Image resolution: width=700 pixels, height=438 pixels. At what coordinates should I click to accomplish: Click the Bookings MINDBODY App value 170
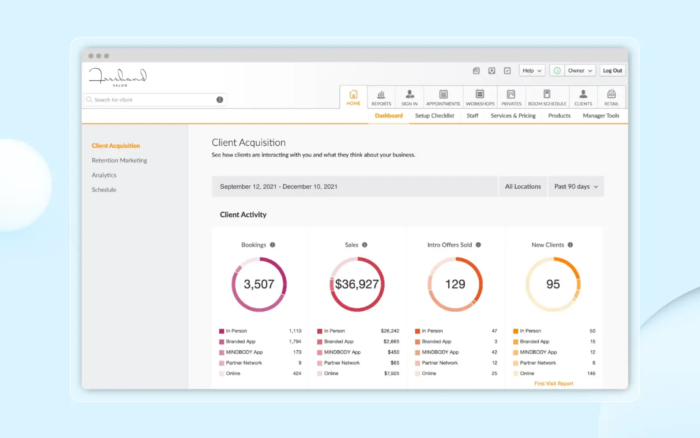point(297,352)
